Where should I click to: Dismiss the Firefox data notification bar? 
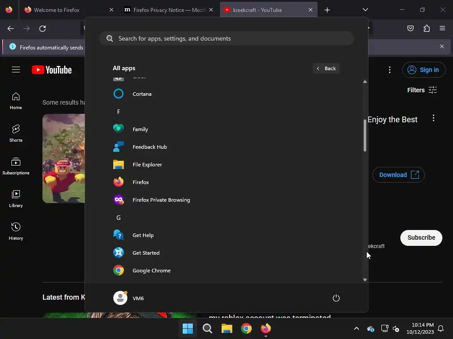(442, 46)
